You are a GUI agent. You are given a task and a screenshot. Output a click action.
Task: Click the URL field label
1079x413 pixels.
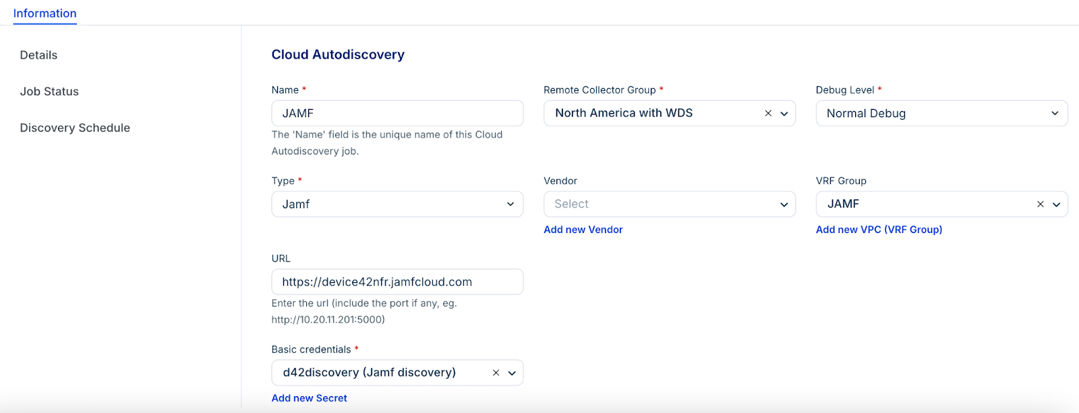[x=281, y=259]
